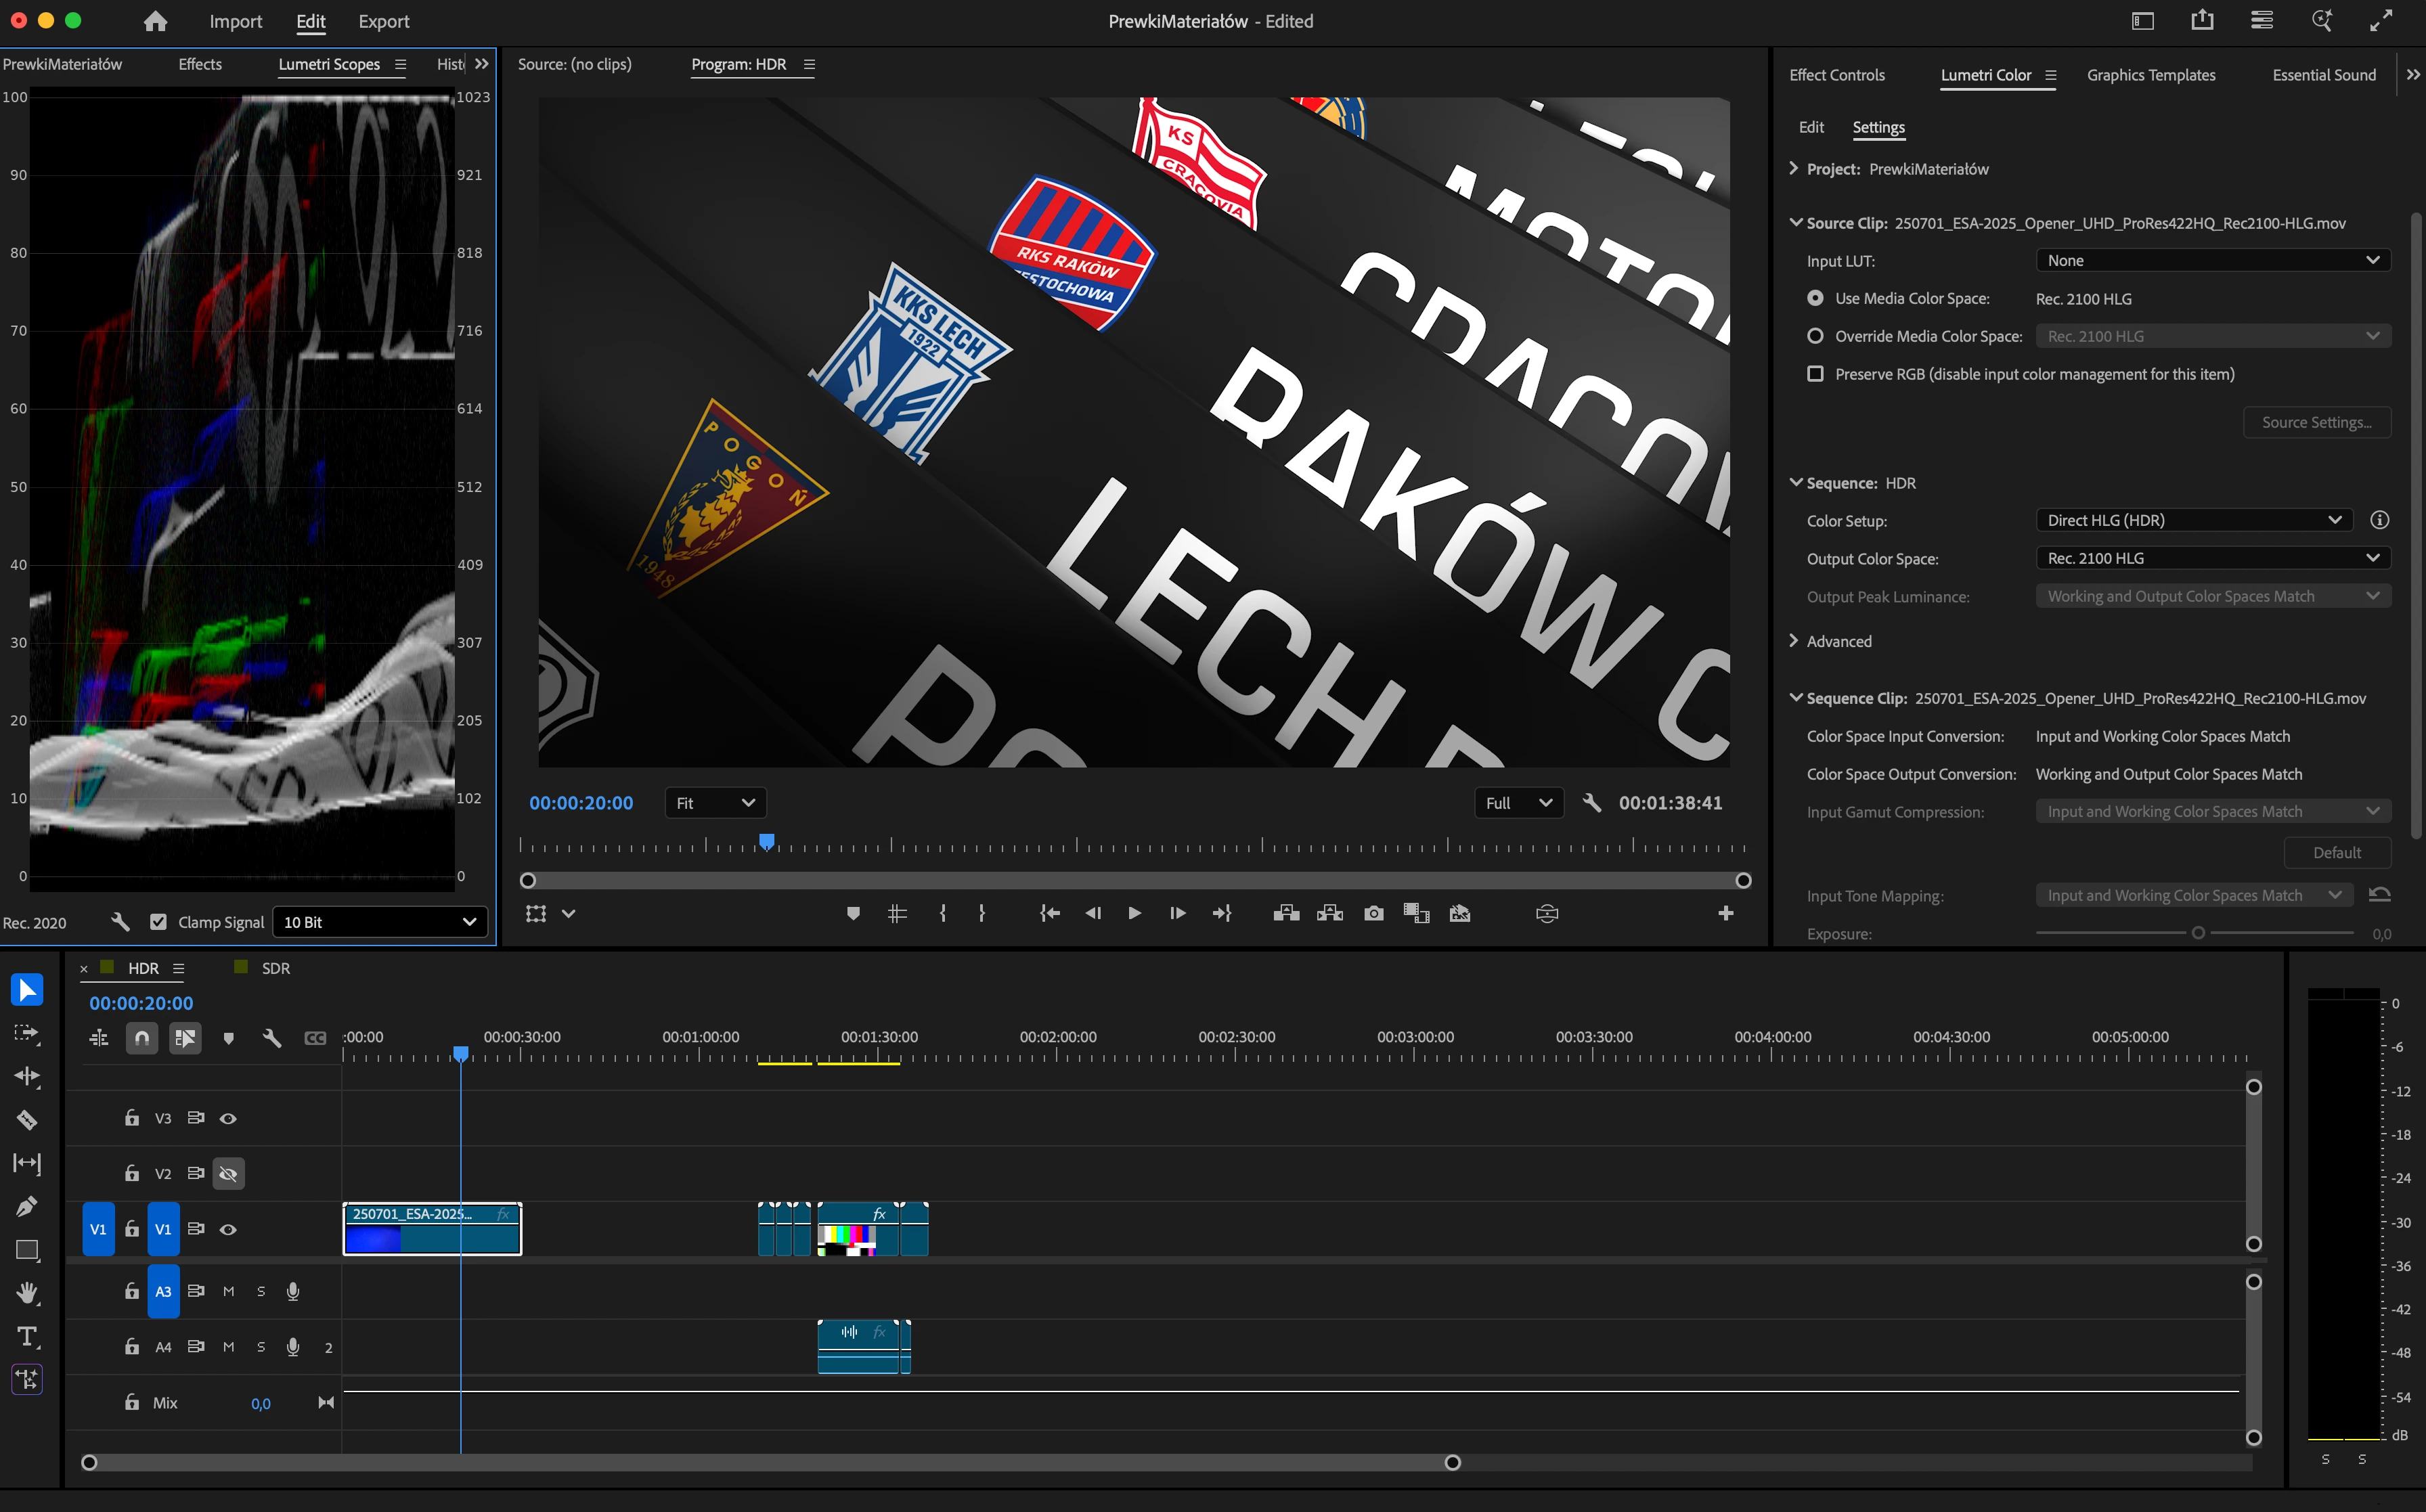Click the Export Frame camera icon
The width and height of the screenshot is (2426, 1512).
point(1373,913)
